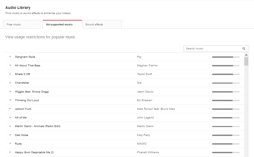The height and width of the screenshot is (157, 254).
Task: Click the song title Uptown Funk
Action: 23,109
